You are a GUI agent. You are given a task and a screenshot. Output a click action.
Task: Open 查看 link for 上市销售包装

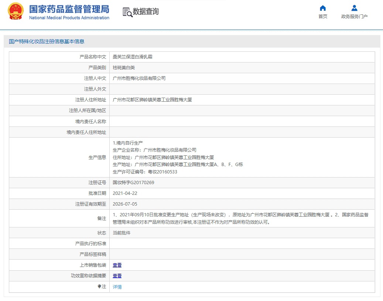coord(117,265)
